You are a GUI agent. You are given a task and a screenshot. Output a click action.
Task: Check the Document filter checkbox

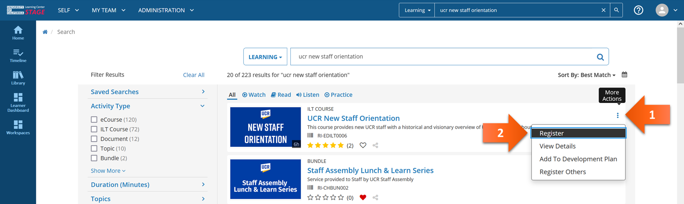94,139
